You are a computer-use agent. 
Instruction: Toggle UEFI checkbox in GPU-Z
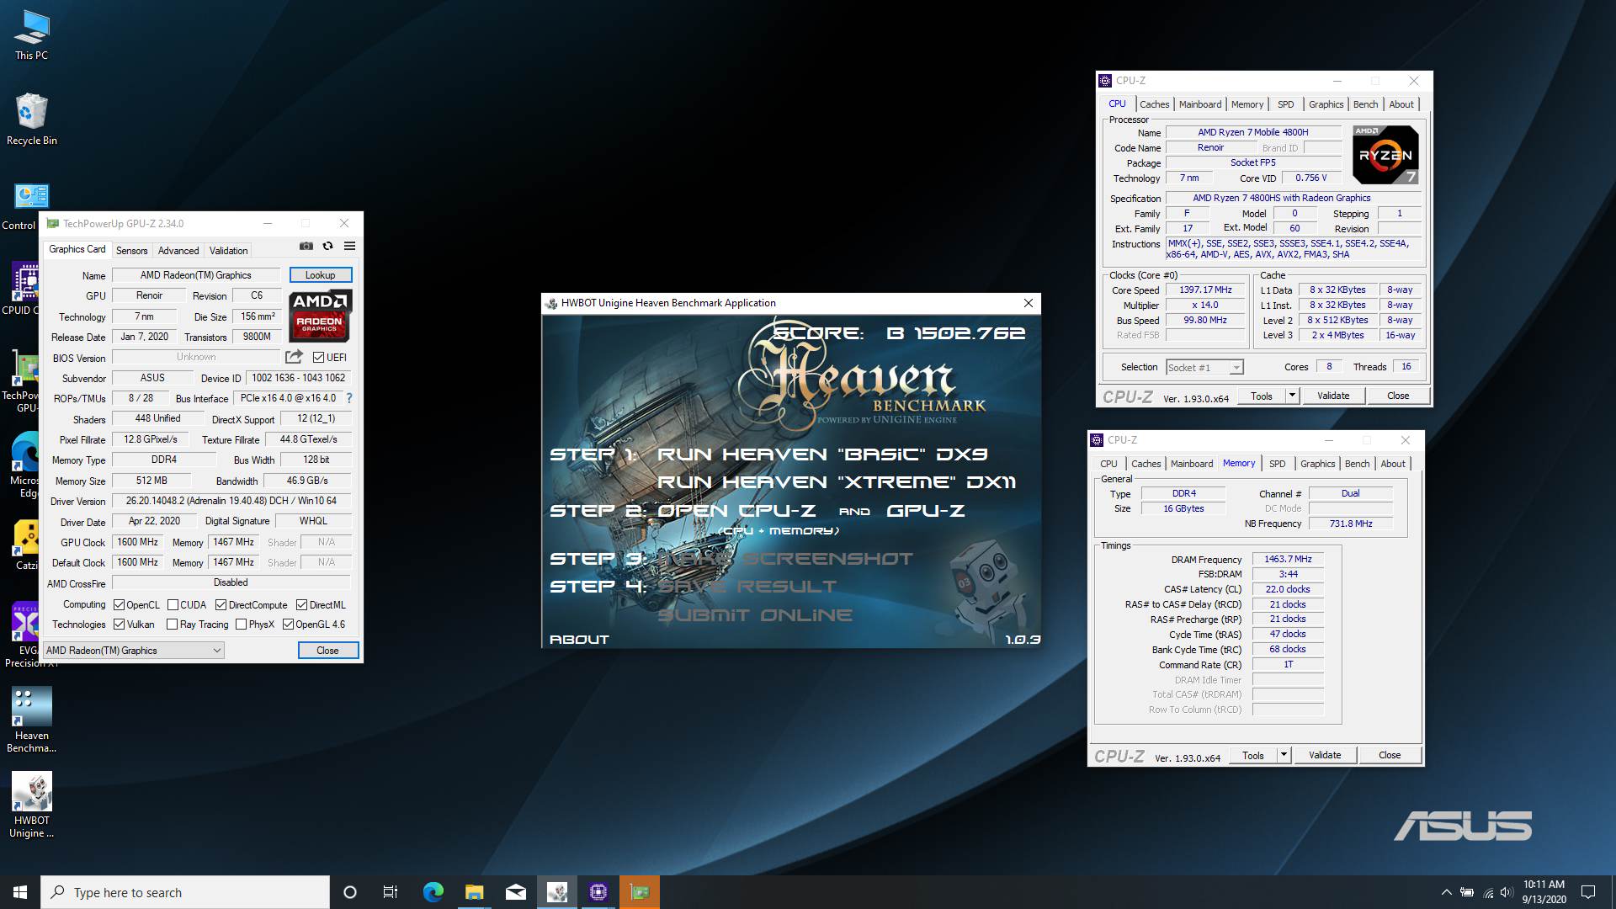tap(318, 357)
